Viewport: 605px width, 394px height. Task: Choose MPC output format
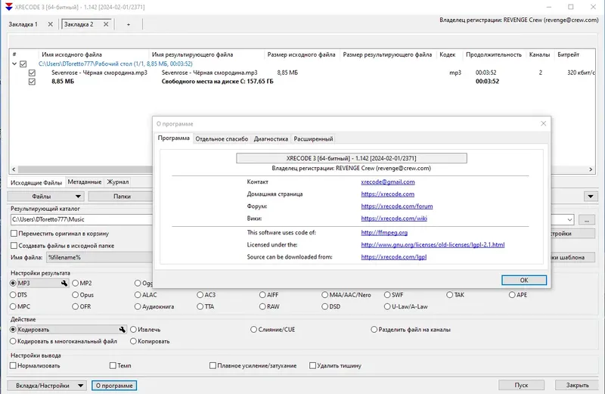[x=13, y=306]
